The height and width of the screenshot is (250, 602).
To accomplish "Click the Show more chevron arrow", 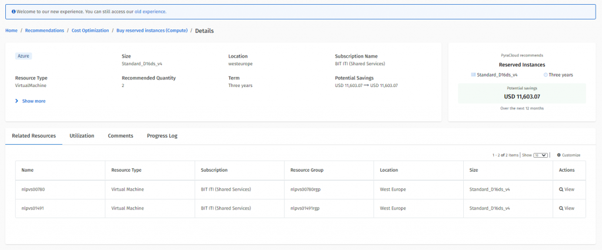I will [16, 101].
